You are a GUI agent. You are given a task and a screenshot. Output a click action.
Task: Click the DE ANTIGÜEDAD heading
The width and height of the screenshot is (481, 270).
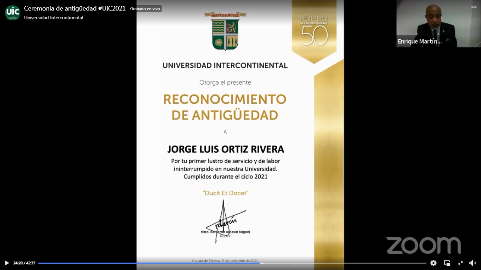[225, 115]
